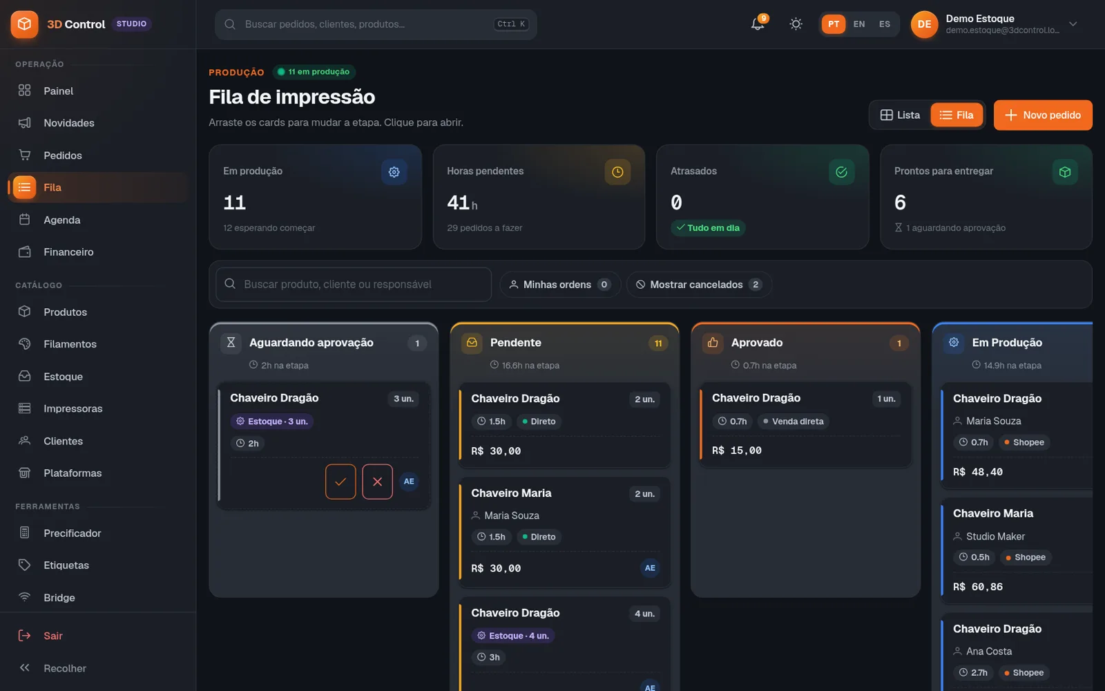Switch to Fila view
1105x691 pixels.
(957, 115)
